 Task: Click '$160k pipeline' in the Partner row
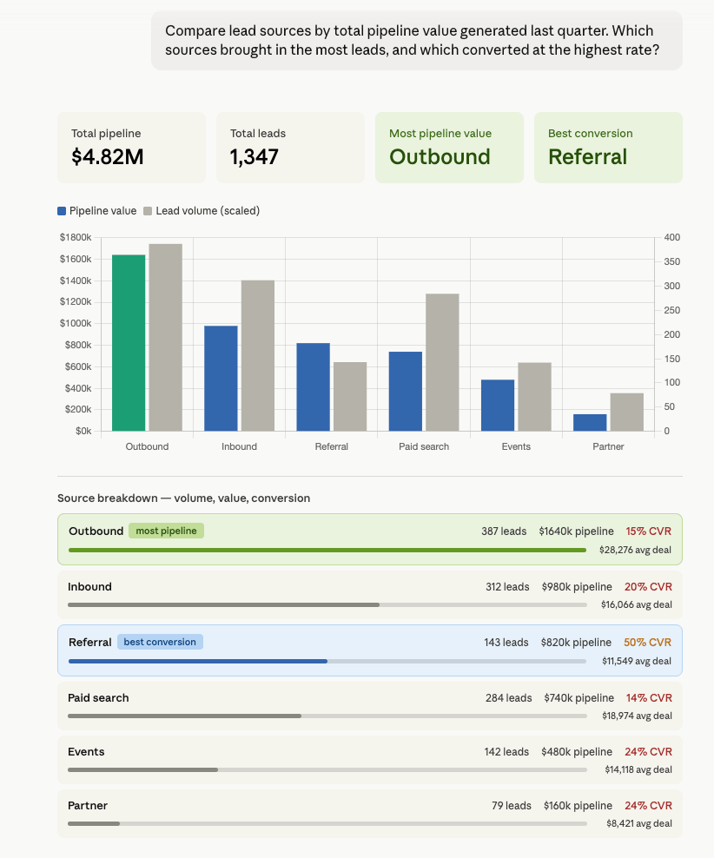(x=578, y=806)
